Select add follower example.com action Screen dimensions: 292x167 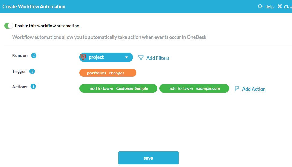pyautogui.click(x=194, y=88)
